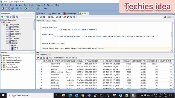
Task: Click the Save All icon in main toolbar
Action: point(12,8)
